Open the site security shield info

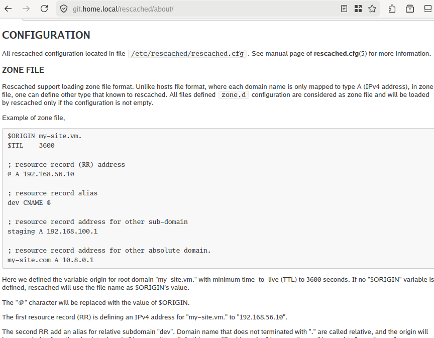(x=64, y=9)
